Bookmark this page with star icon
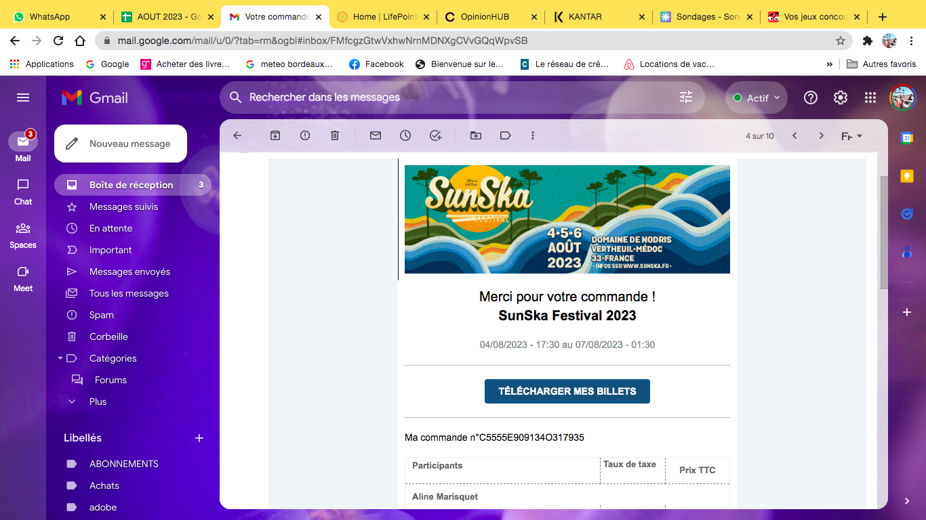 coord(841,41)
